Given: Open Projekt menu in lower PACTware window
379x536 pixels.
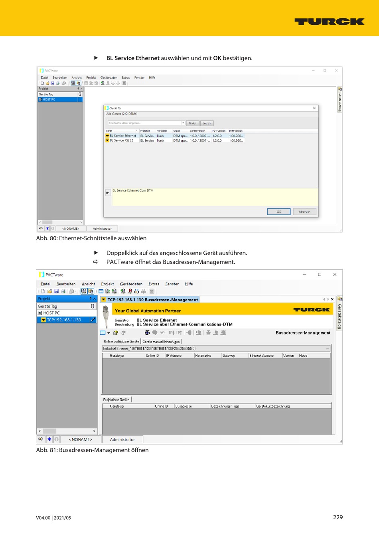Looking at the screenshot, I should pos(107,284).
